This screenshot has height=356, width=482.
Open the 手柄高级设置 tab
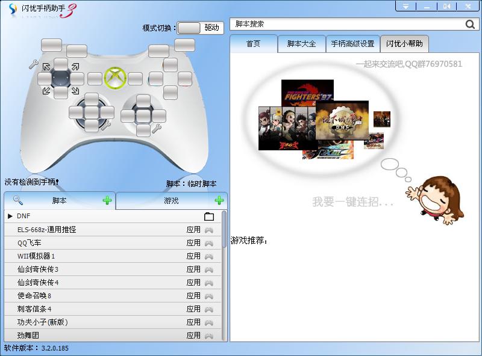(352, 43)
